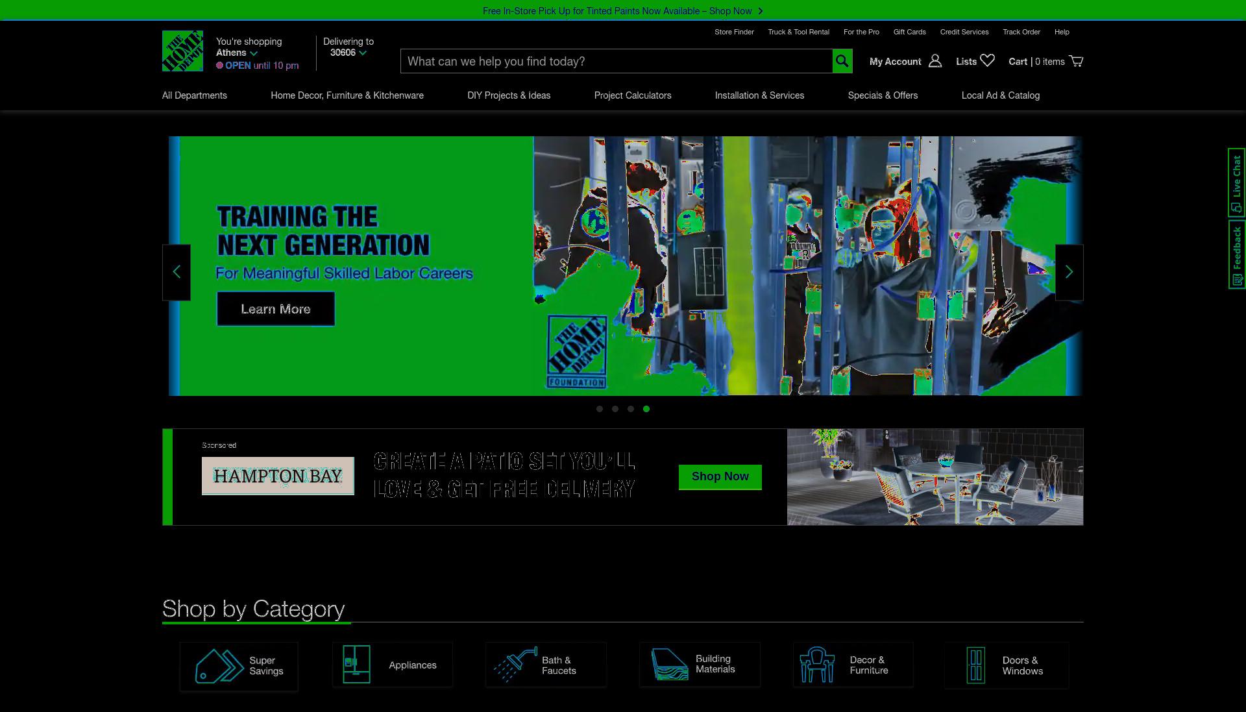This screenshot has width=1246, height=712.
Task: Click Decor & Furniture chair icon
Action: 817,664
